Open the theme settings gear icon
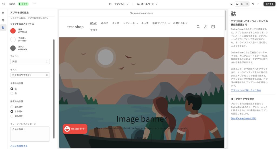Screen dimensions: 277x149 coord(3,20)
